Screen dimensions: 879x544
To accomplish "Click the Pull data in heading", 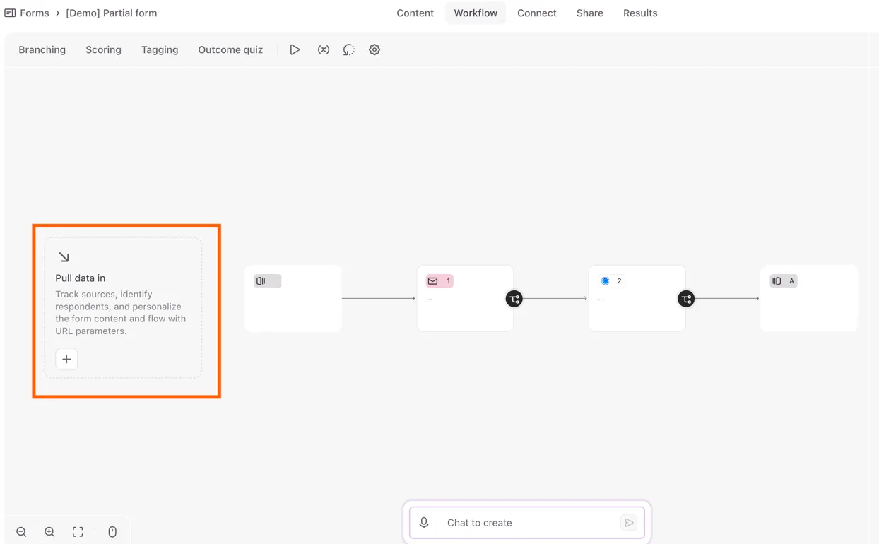I will pos(81,278).
